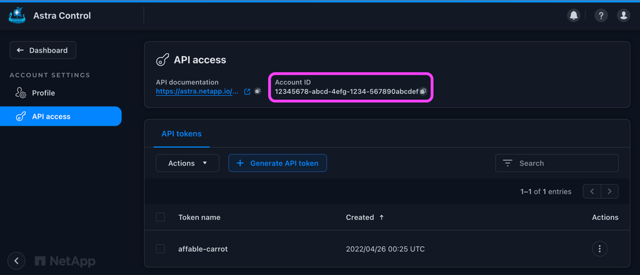Image resolution: width=640 pixels, height=275 pixels.
Task: Switch to the API tokens tab
Action: [181, 134]
